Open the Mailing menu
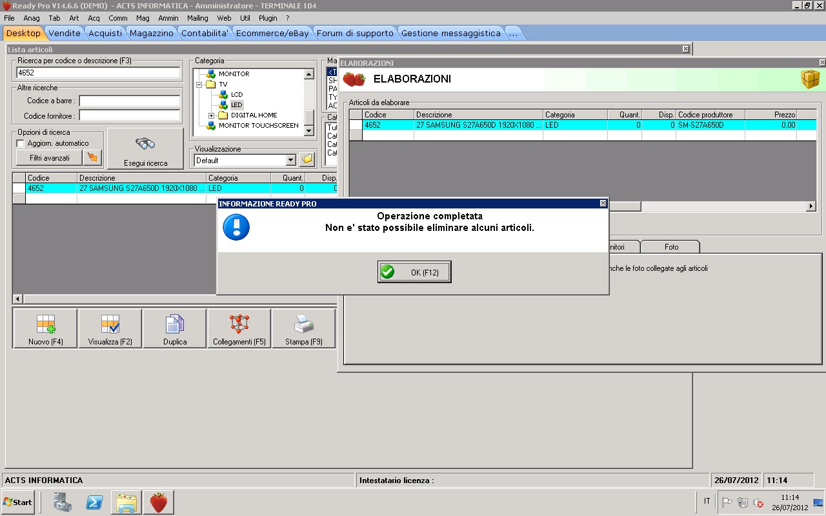Image resolution: width=826 pixels, height=516 pixels. tap(197, 18)
